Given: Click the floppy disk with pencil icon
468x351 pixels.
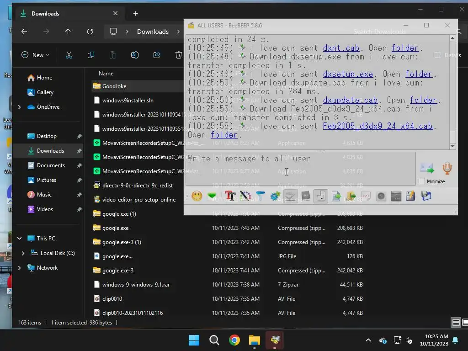Looking at the screenshot, I should point(411,196).
